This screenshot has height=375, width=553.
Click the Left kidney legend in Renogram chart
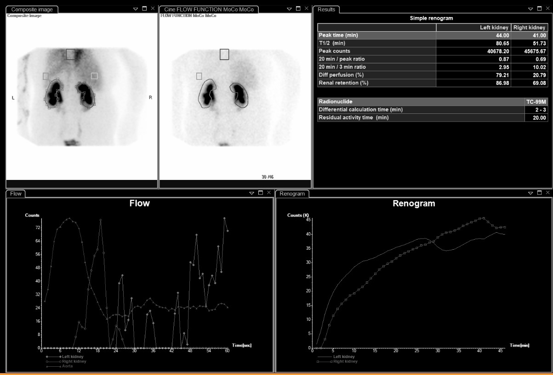[344, 356]
